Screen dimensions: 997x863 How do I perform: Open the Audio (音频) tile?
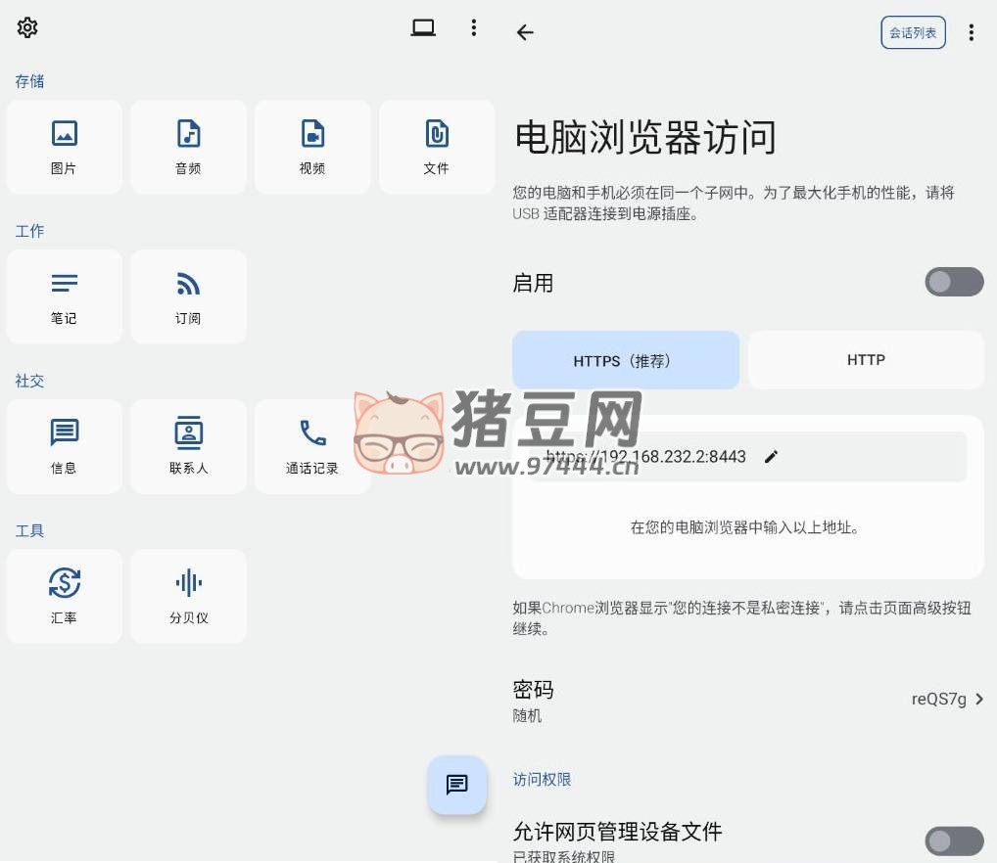188,147
